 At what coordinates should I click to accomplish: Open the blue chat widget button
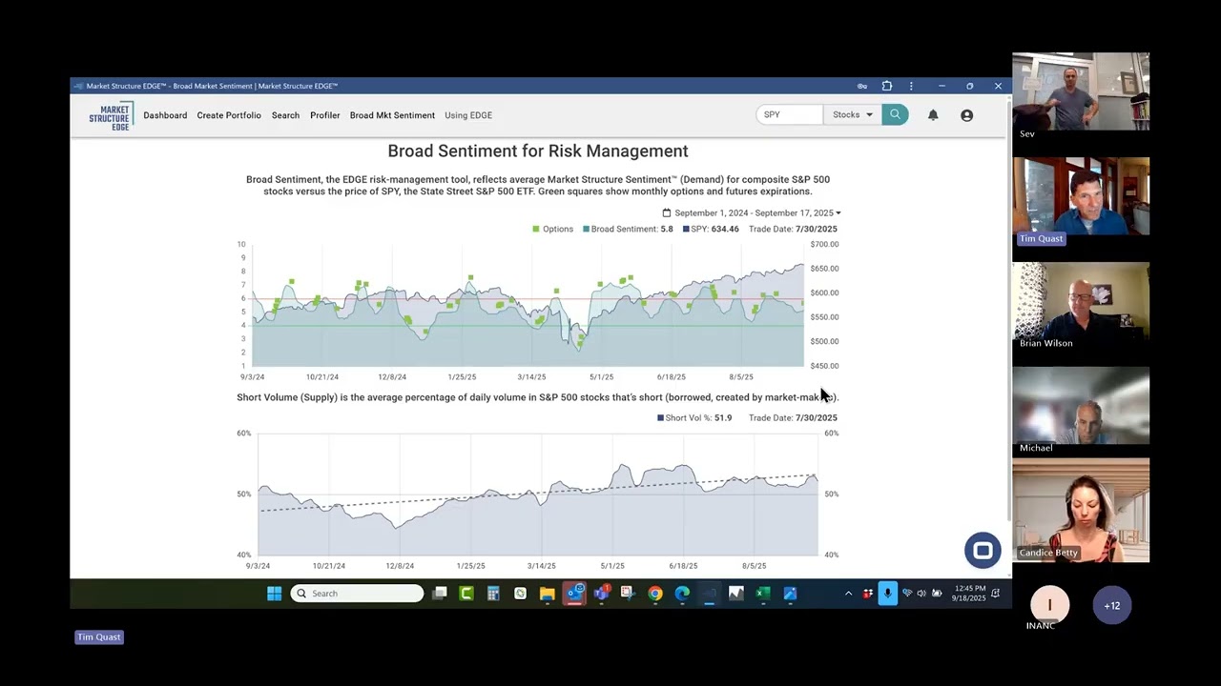tap(983, 550)
